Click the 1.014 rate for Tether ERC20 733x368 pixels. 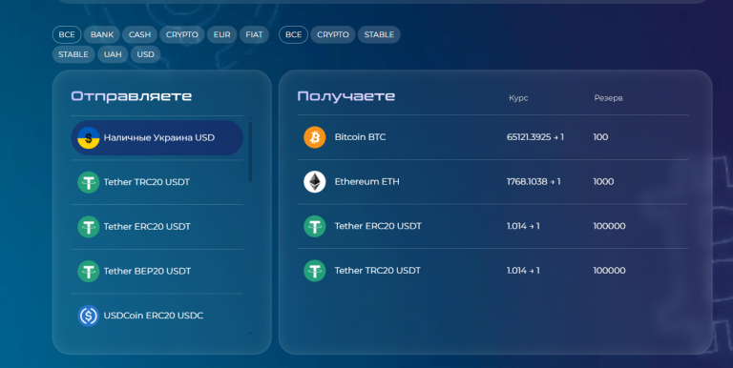523,226
